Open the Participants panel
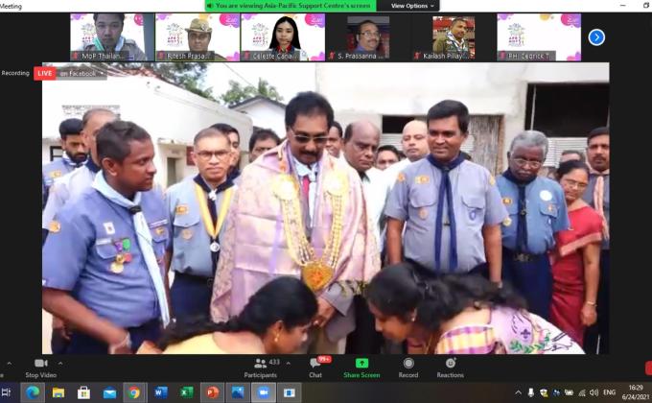Image resolution: width=652 pixels, height=403 pixels. coord(261,368)
